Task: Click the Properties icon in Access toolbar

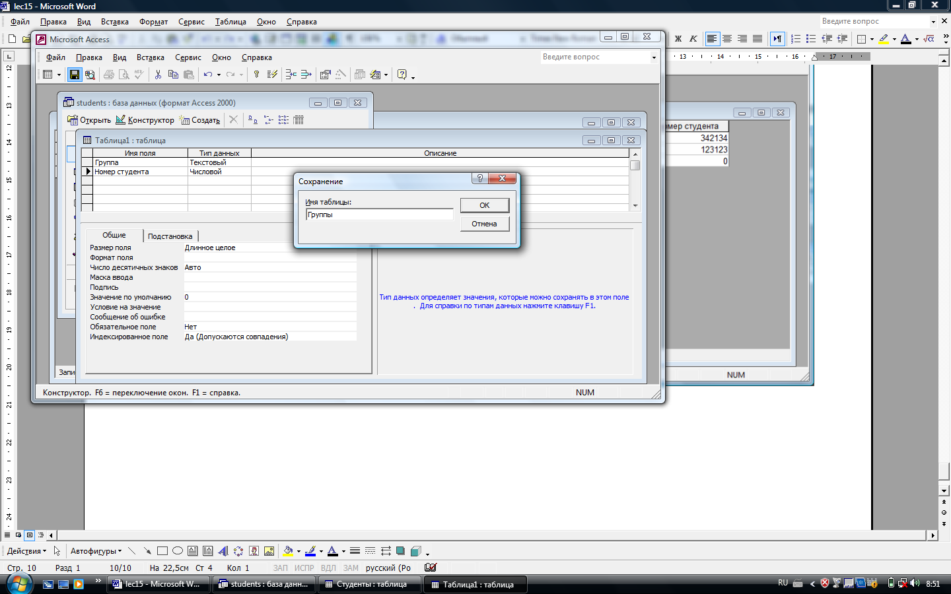Action: [325, 75]
